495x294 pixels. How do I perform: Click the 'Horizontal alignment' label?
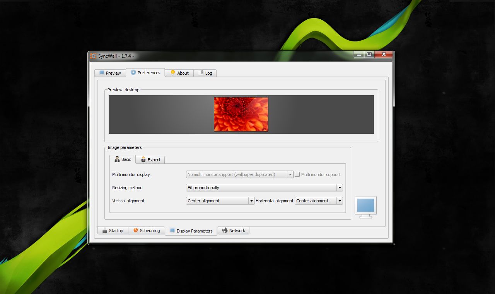[x=275, y=201]
